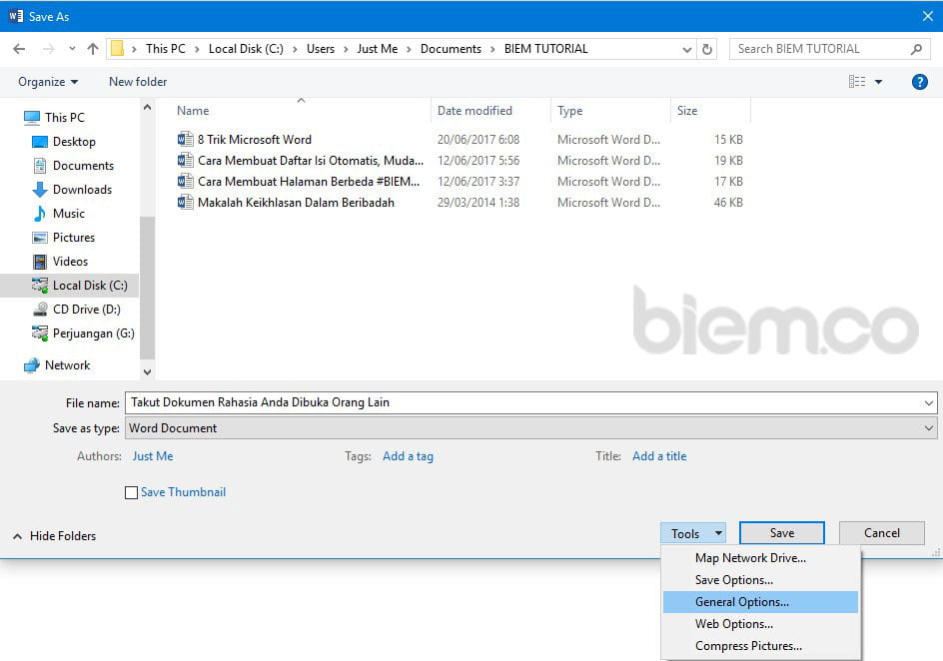
Task: Sort files by Type column
Action: point(570,111)
